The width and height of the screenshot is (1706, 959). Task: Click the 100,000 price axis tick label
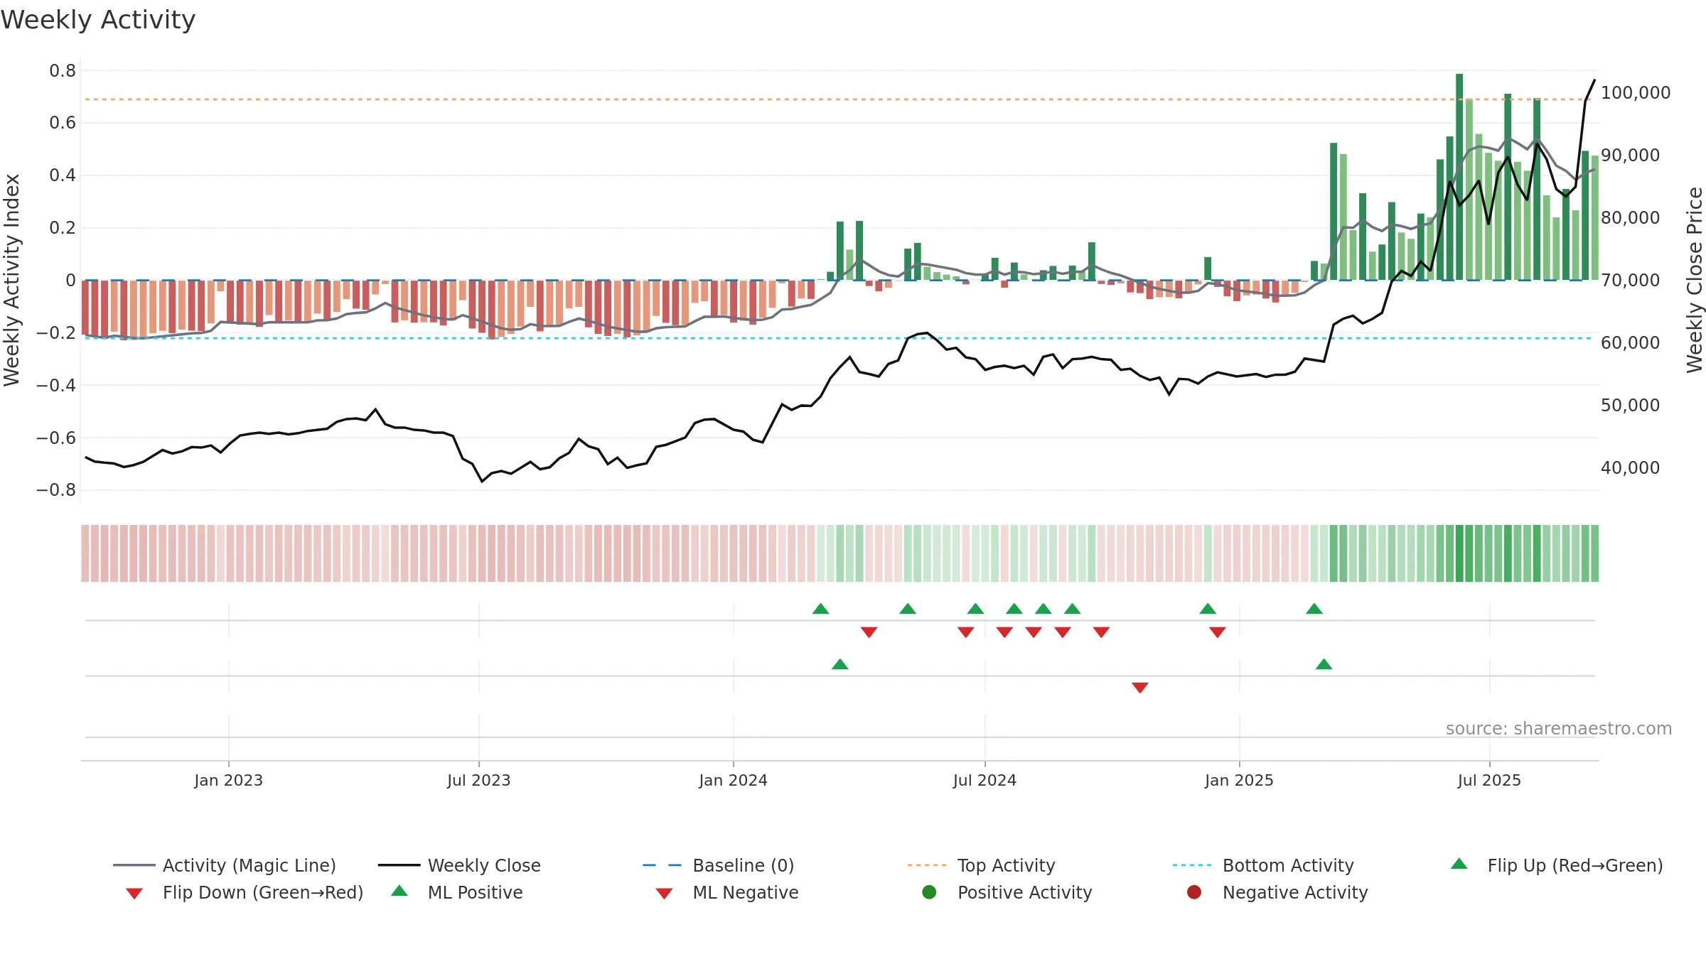pyautogui.click(x=1636, y=92)
